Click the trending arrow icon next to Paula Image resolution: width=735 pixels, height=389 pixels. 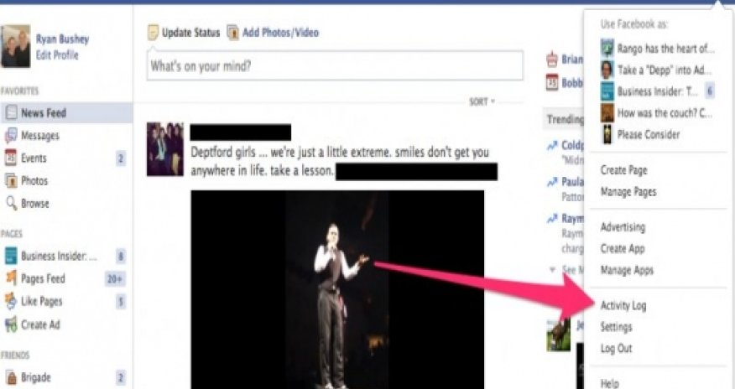(x=552, y=182)
